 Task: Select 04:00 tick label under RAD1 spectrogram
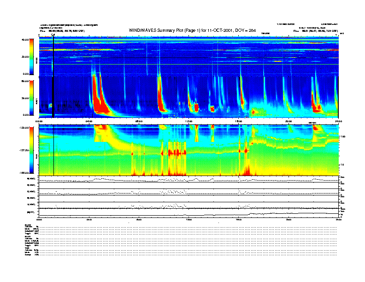89,121
